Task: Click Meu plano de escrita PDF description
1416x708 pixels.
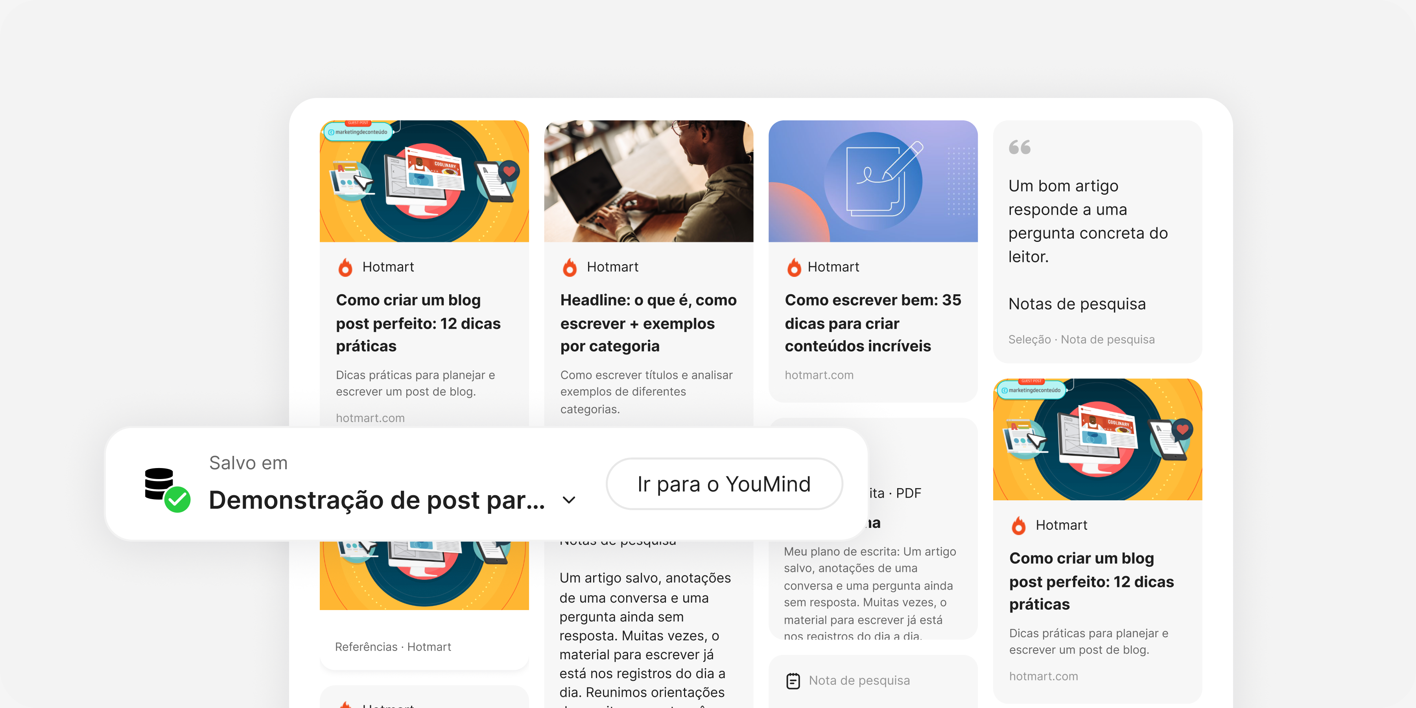Action: coord(870,594)
